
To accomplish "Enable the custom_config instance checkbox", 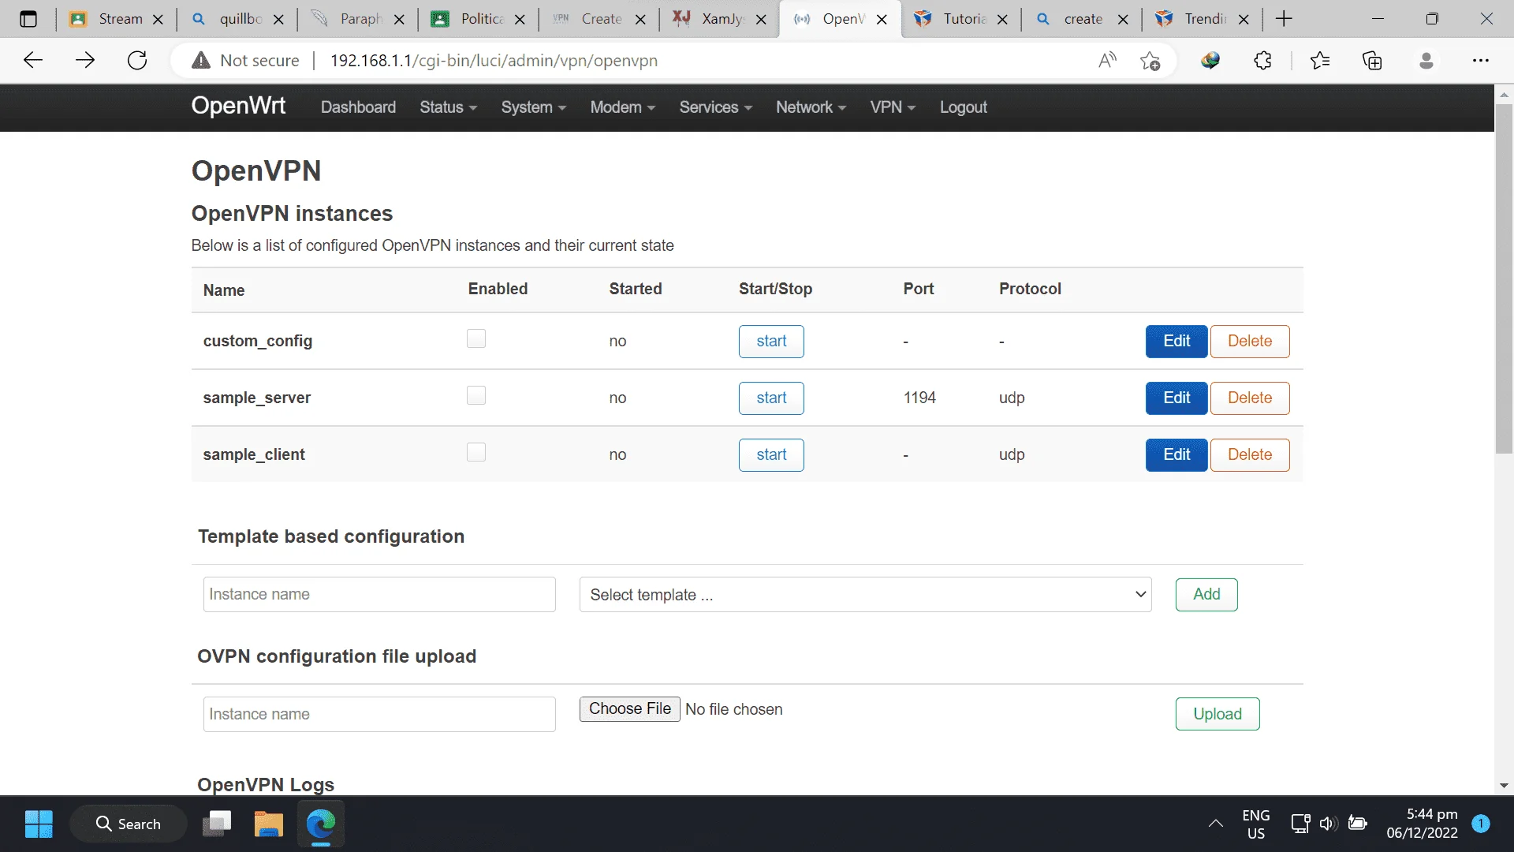I will [476, 338].
